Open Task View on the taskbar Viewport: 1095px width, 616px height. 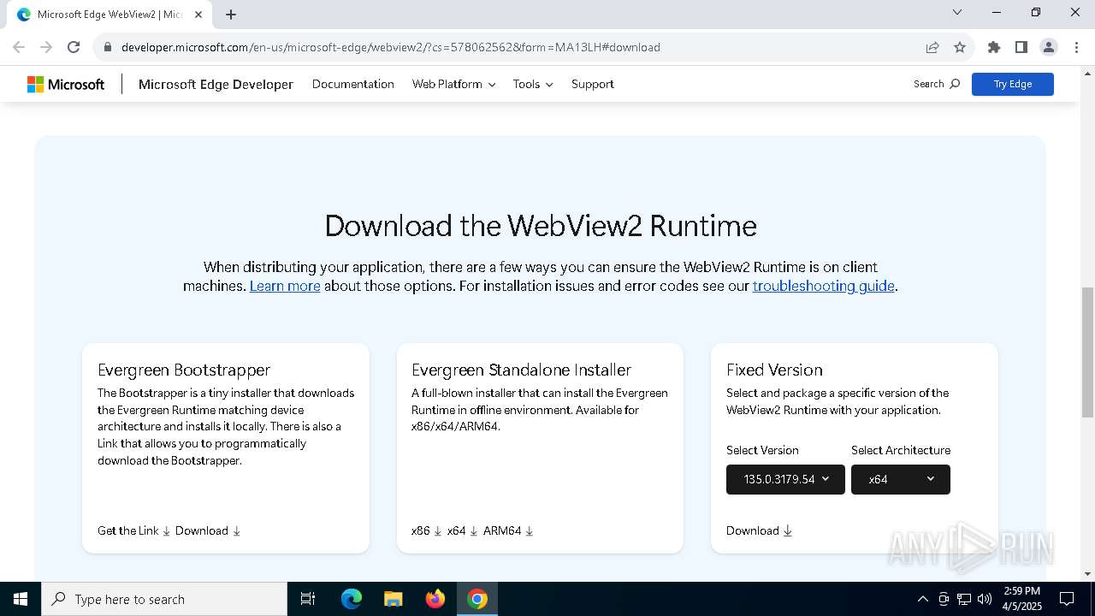point(308,599)
